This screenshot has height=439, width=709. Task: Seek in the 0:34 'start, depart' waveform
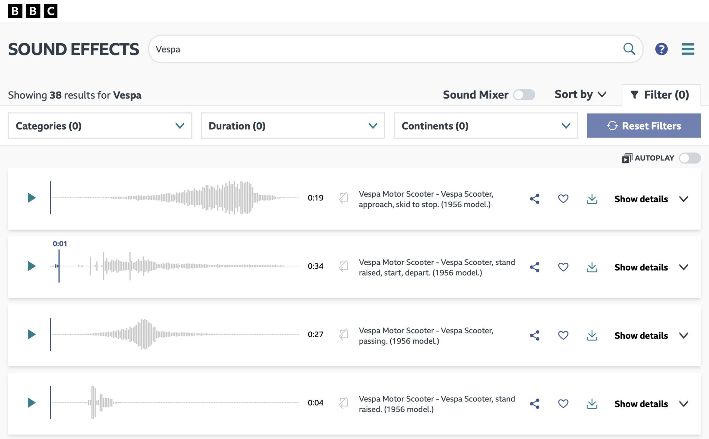click(175, 266)
